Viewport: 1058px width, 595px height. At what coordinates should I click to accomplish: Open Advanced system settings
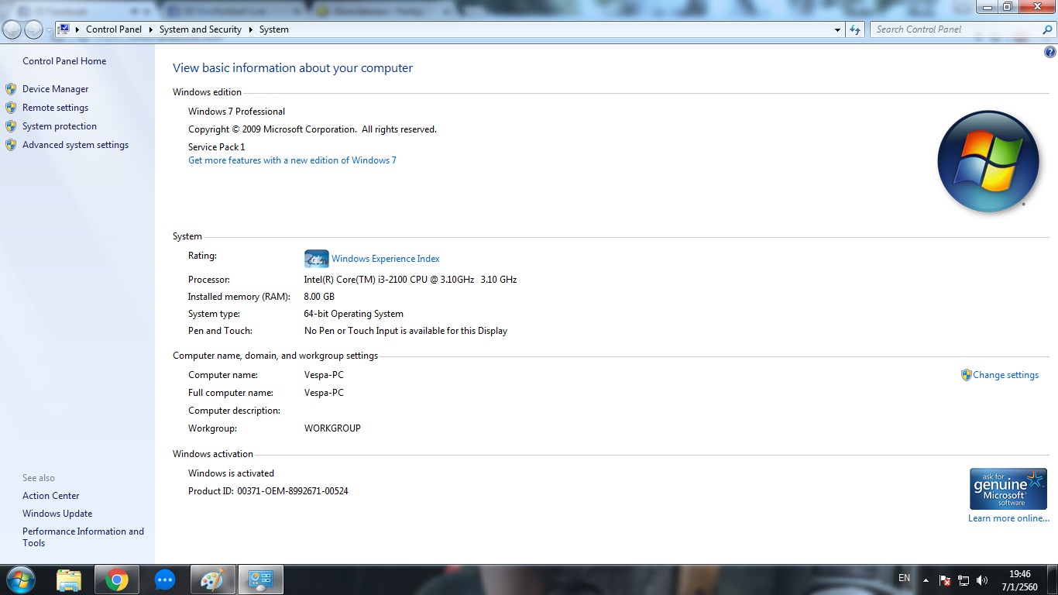pos(75,145)
